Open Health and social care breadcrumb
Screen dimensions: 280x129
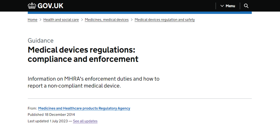(61, 20)
